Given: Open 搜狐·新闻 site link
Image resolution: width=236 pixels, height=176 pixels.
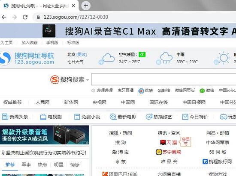Looking at the screenshot, I should tap(121, 133).
